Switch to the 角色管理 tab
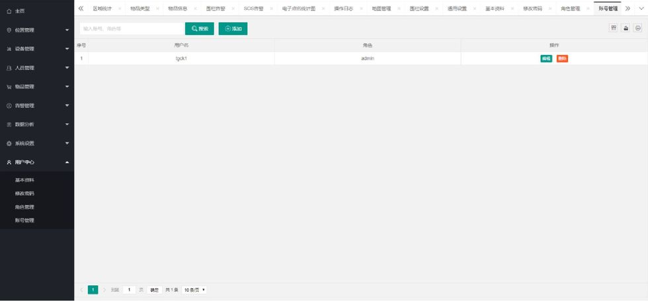The image size is (648, 301). click(x=570, y=9)
